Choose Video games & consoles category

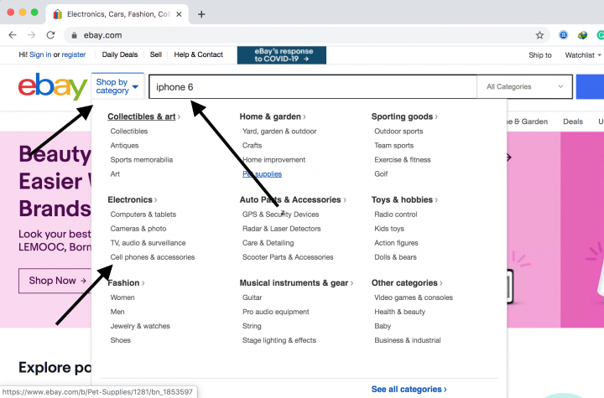coord(414,297)
